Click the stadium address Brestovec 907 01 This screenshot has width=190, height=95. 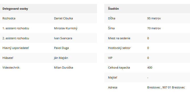(166, 87)
